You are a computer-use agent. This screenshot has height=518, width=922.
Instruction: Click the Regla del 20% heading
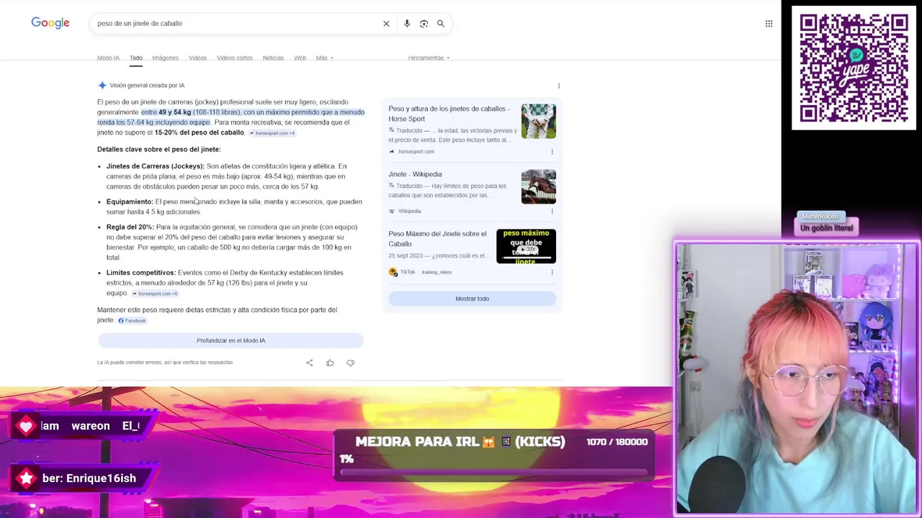click(130, 227)
